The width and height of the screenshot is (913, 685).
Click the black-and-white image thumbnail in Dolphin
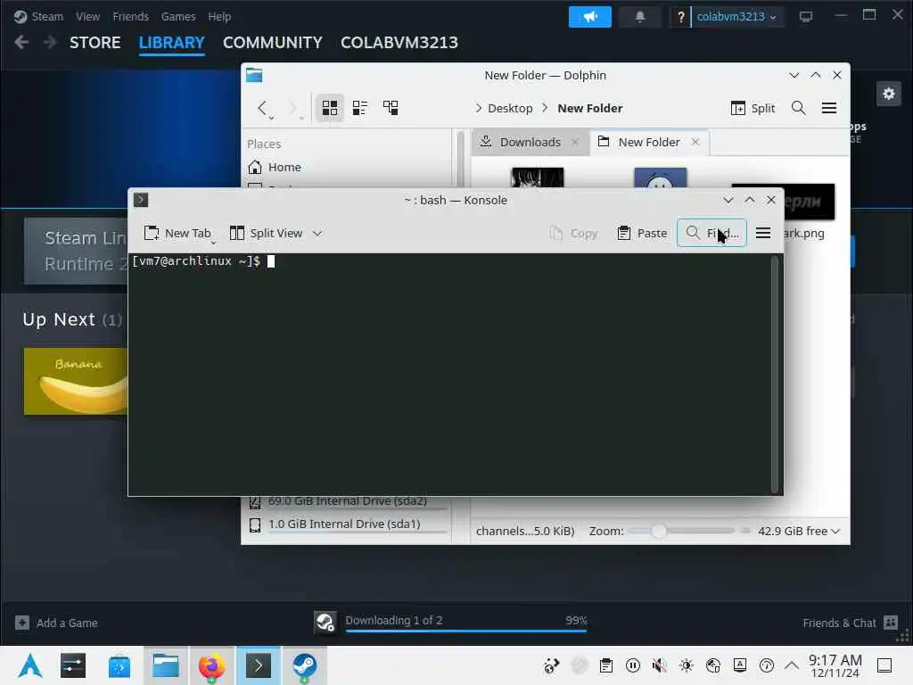(x=538, y=177)
